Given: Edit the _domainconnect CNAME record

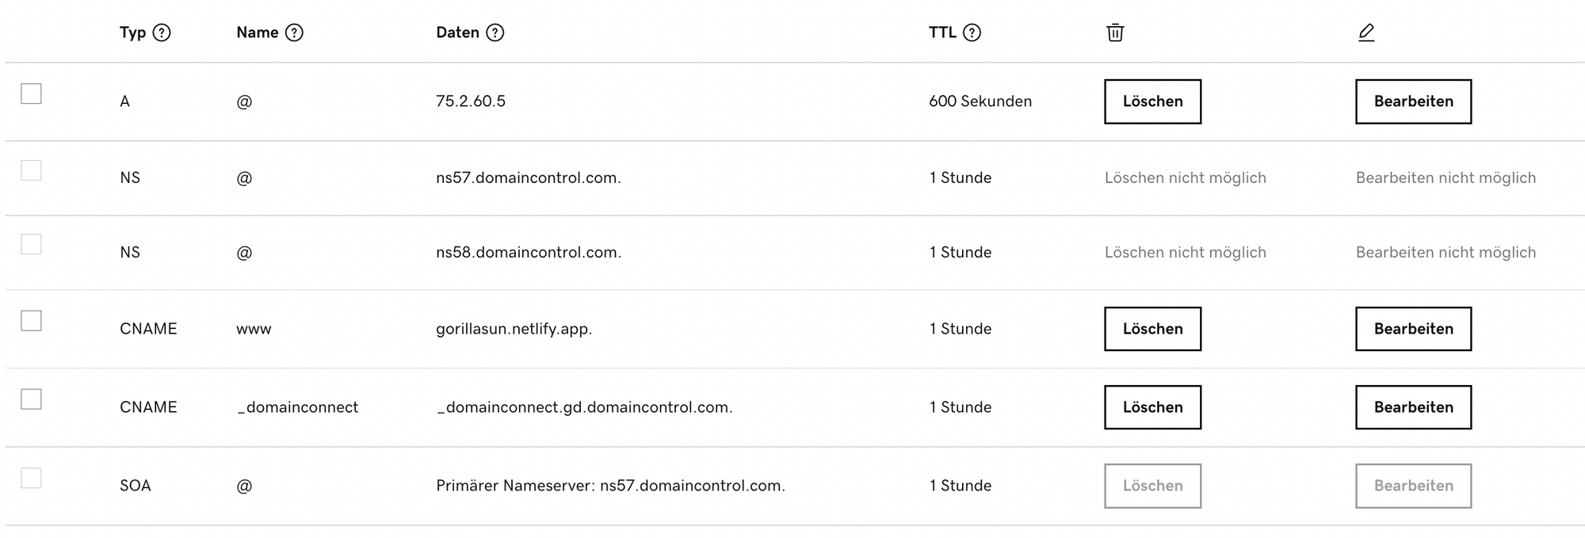Looking at the screenshot, I should tap(1414, 407).
